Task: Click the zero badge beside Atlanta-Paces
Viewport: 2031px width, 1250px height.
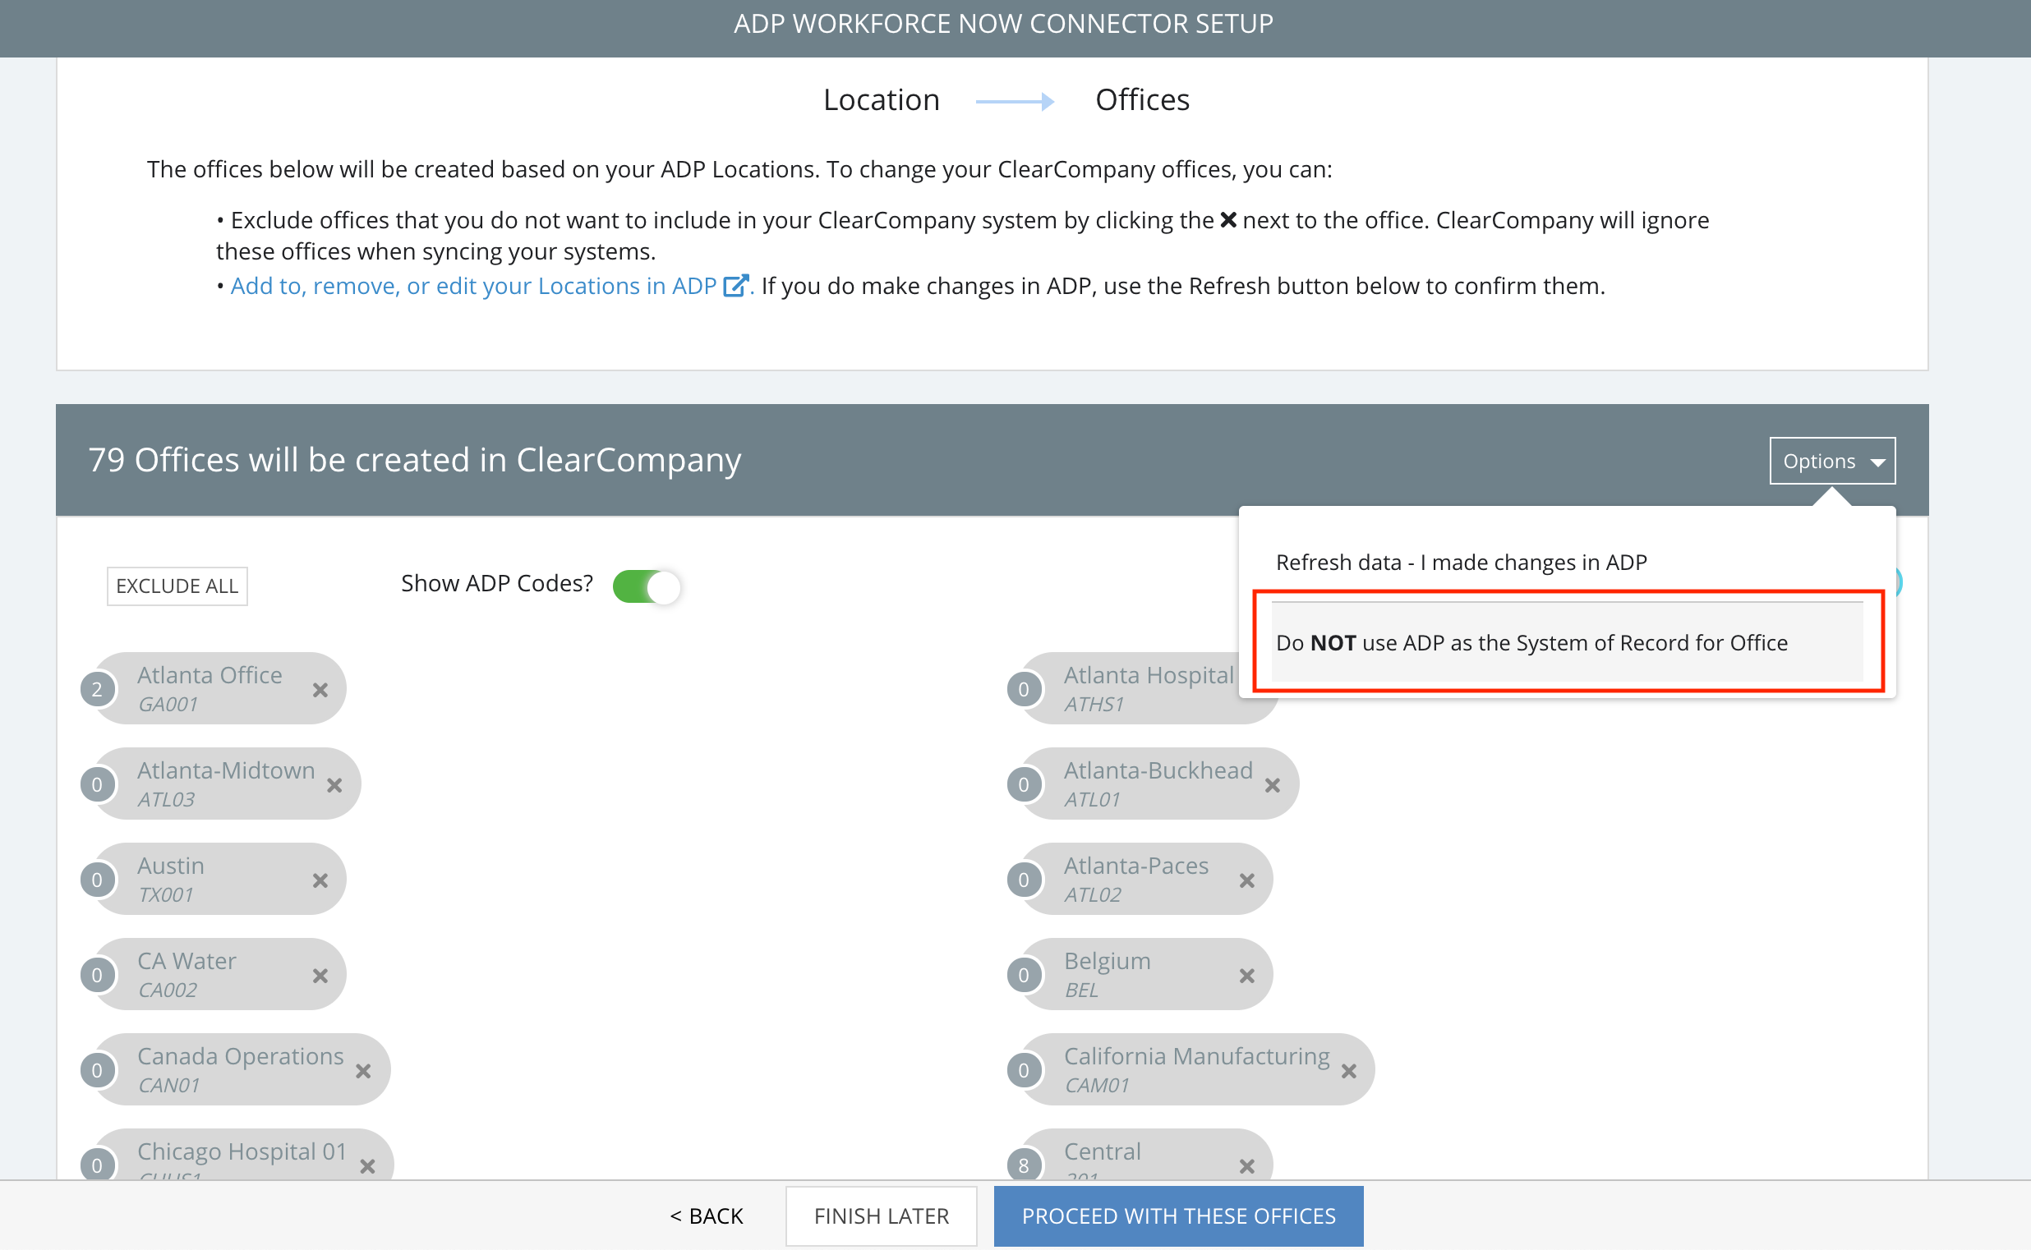Action: click(x=1024, y=879)
